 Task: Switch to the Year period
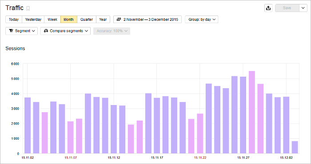click(103, 20)
